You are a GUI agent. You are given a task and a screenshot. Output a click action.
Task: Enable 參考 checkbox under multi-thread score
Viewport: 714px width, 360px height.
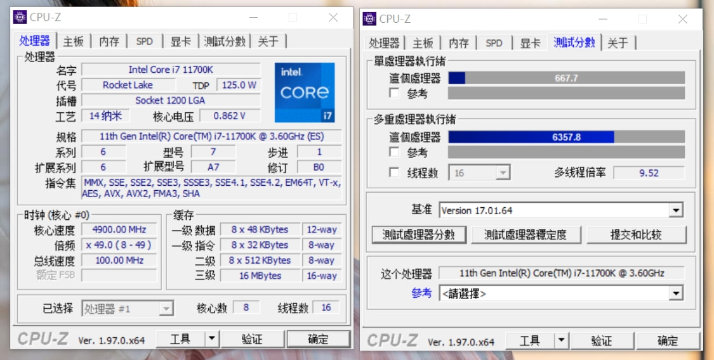click(394, 152)
